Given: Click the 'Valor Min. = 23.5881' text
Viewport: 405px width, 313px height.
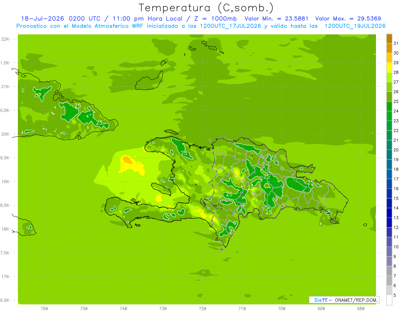Looking at the screenshot, I should pyautogui.click(x=276, y=19).
